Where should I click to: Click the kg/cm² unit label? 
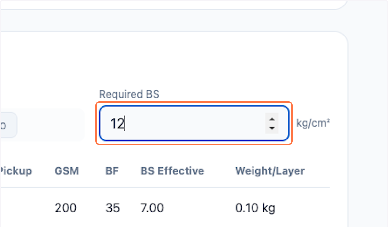[313, 123]
